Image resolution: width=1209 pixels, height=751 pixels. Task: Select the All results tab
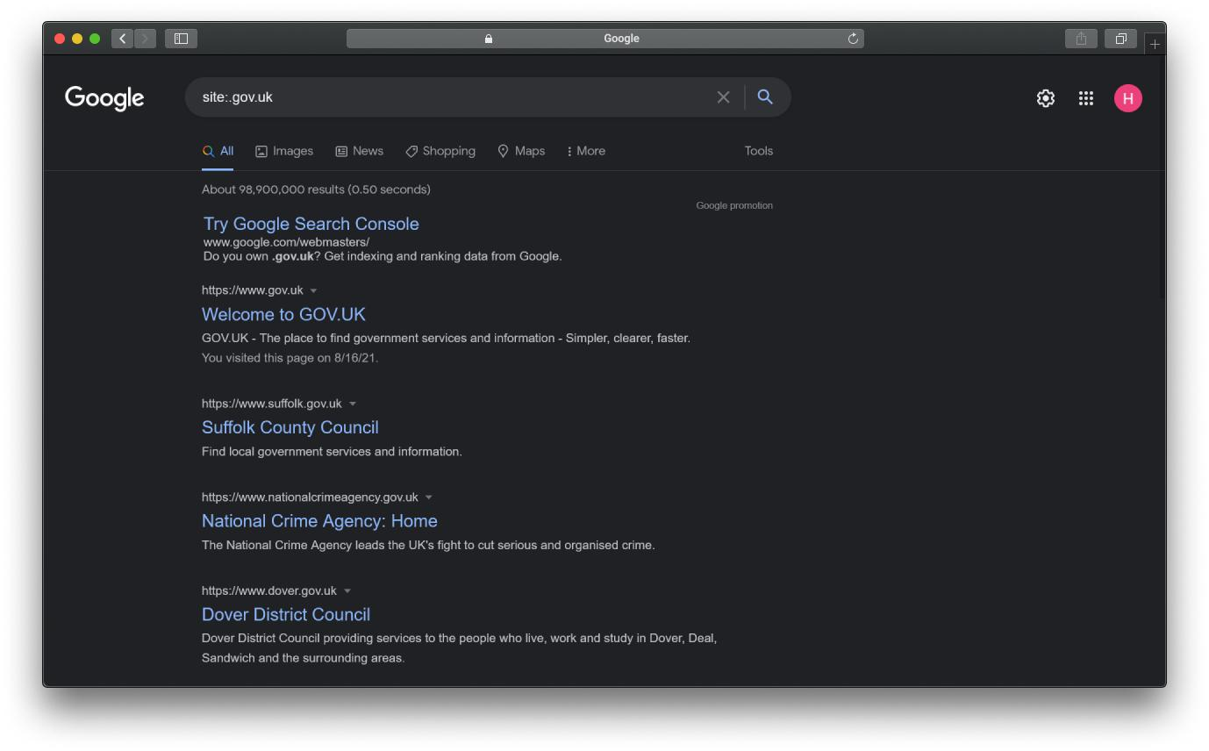point(218,151)
